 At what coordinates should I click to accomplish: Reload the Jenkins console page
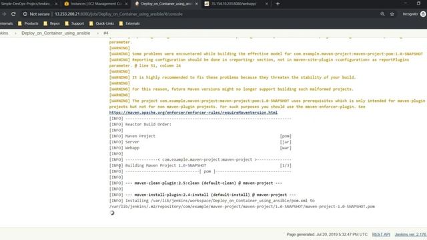click(13, 14)
